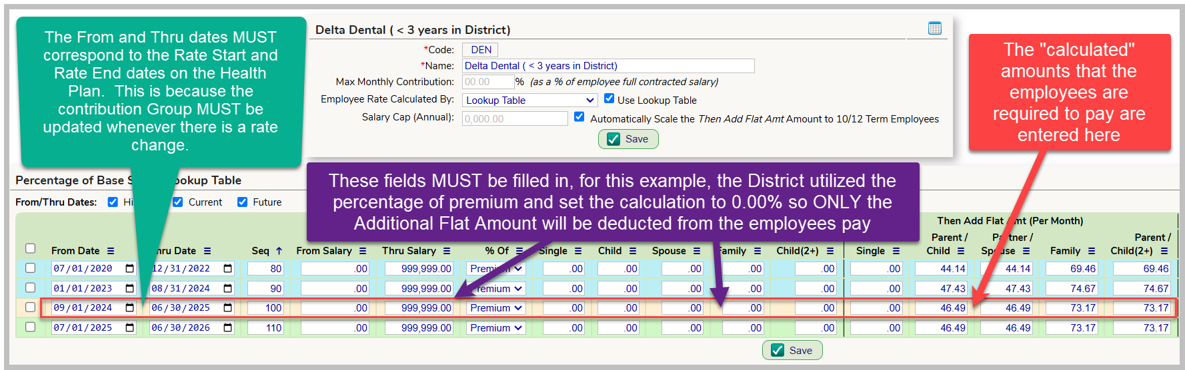Click Max Monthly Contribution field
The width and height of the screenshot is (1185, 370).
tap(488, 82)
